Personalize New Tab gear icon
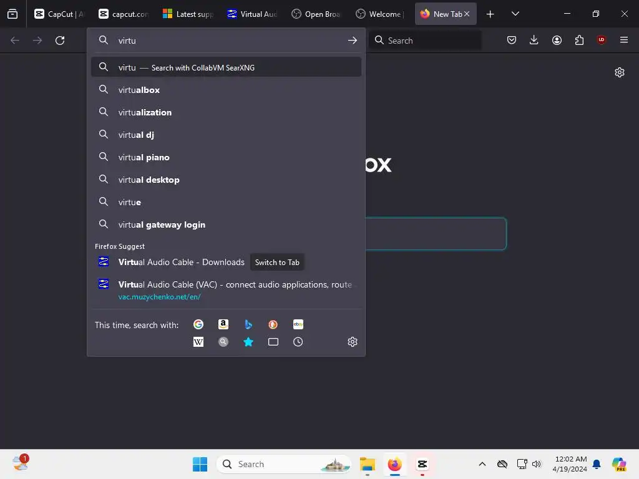The image size is (639, 479). point(620,72)
